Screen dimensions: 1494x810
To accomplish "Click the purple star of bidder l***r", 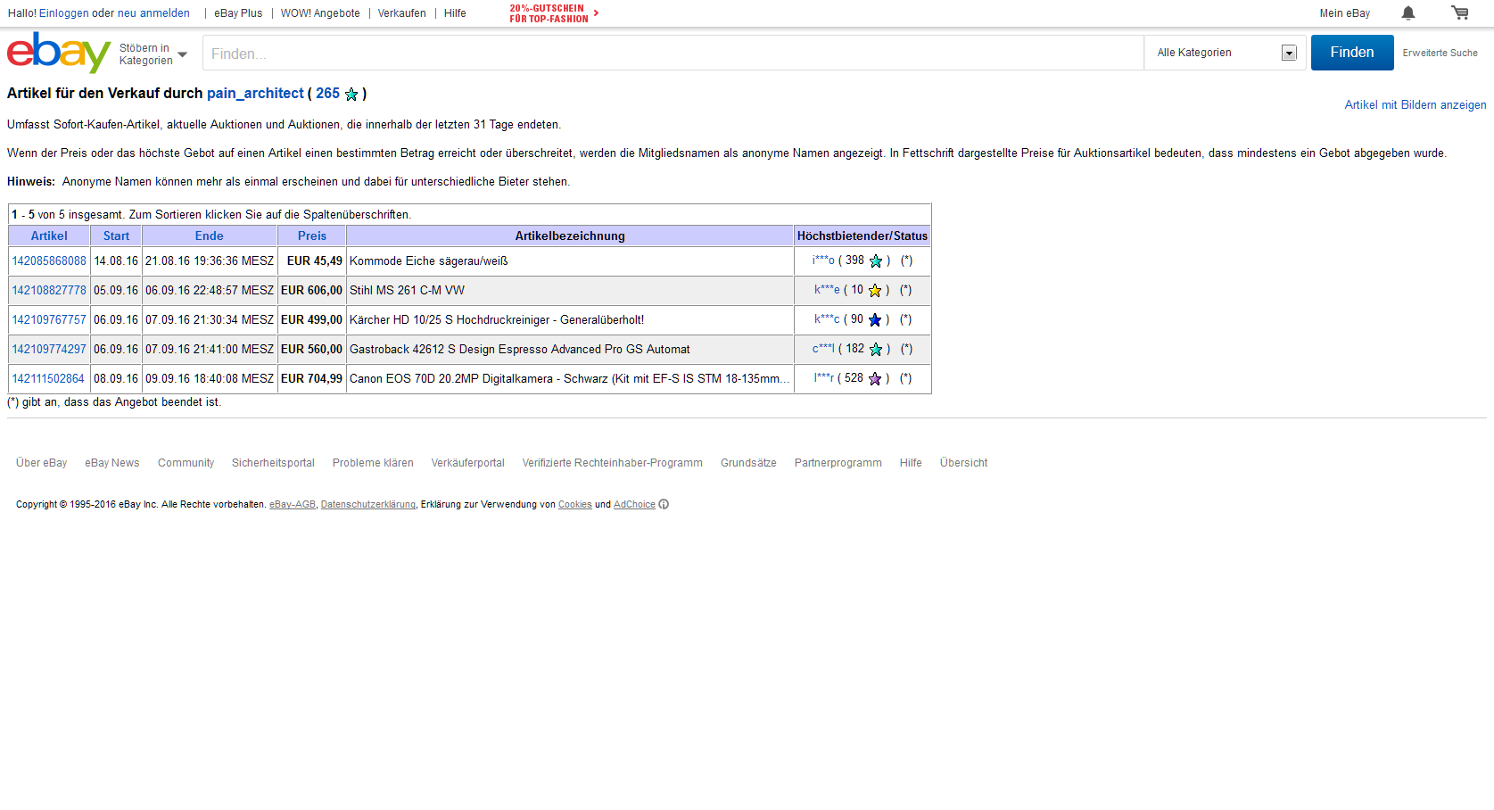I will coord(875,379).
